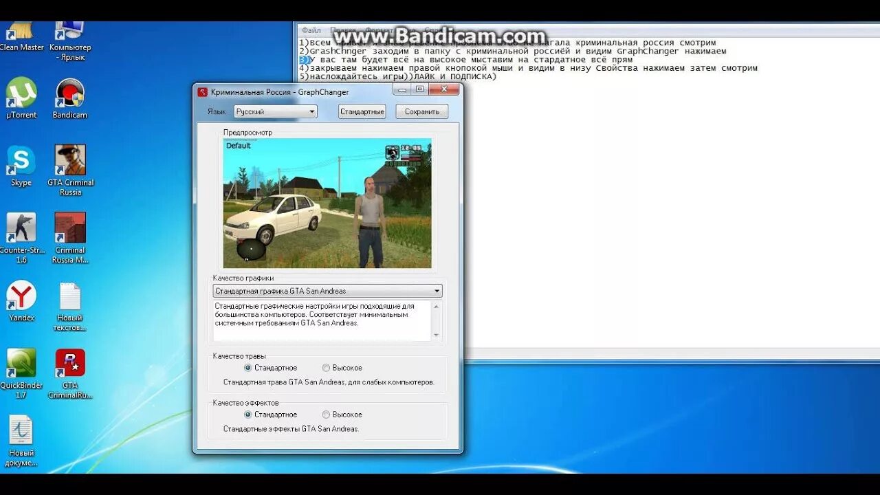Click the Default preview image
880x495 pixels.
[327, 203]
